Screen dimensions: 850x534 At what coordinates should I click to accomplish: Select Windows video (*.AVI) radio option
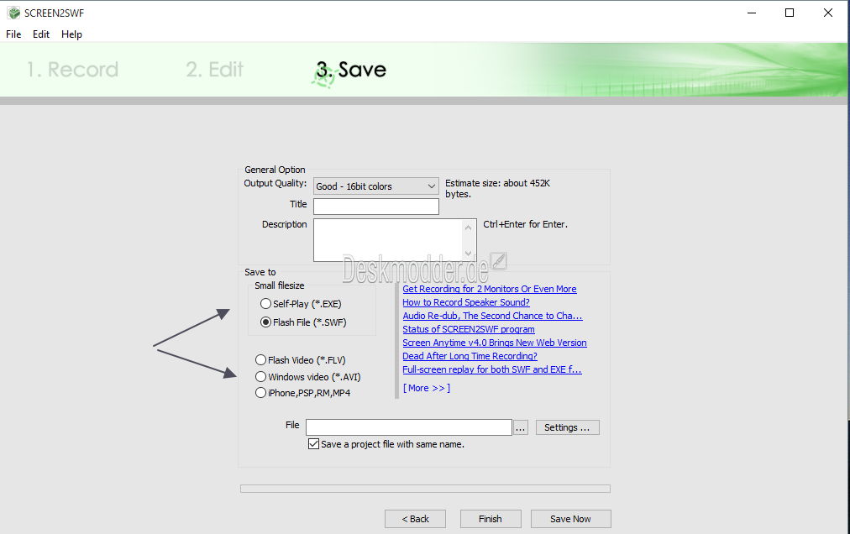(308, 377)
